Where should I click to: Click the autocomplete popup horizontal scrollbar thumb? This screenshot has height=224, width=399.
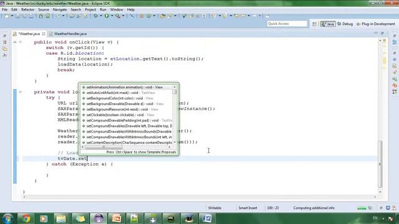point(103,147)
